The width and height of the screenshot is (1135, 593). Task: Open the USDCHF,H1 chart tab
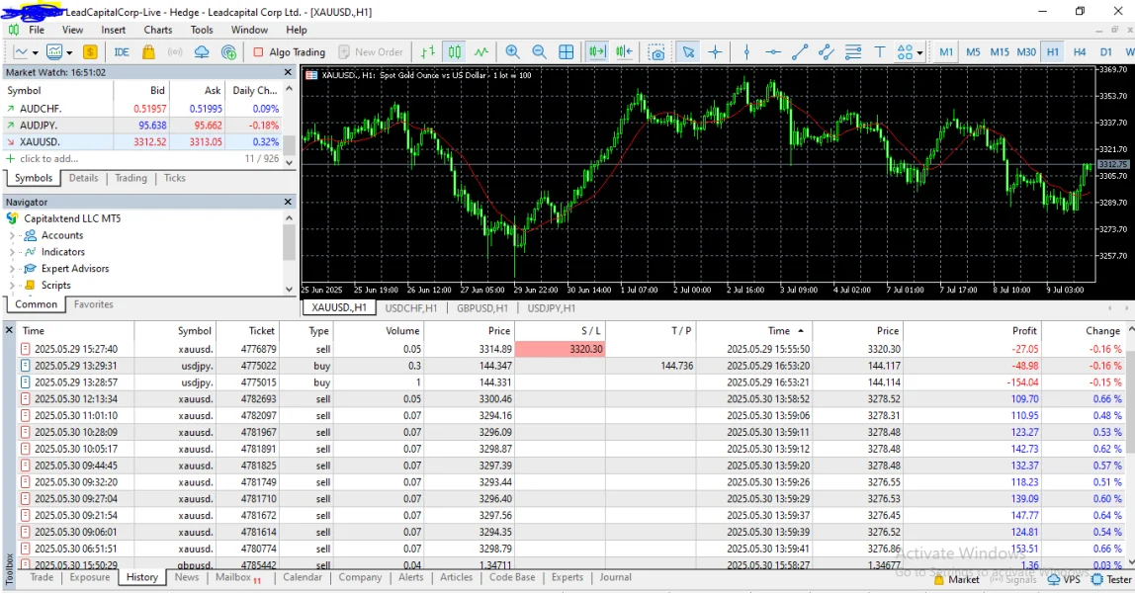[x=410, y=308]
